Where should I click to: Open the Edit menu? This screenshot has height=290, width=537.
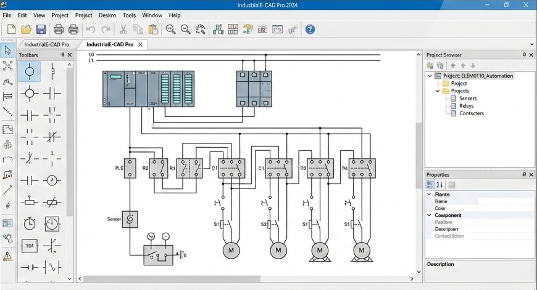tap(22, 15)
